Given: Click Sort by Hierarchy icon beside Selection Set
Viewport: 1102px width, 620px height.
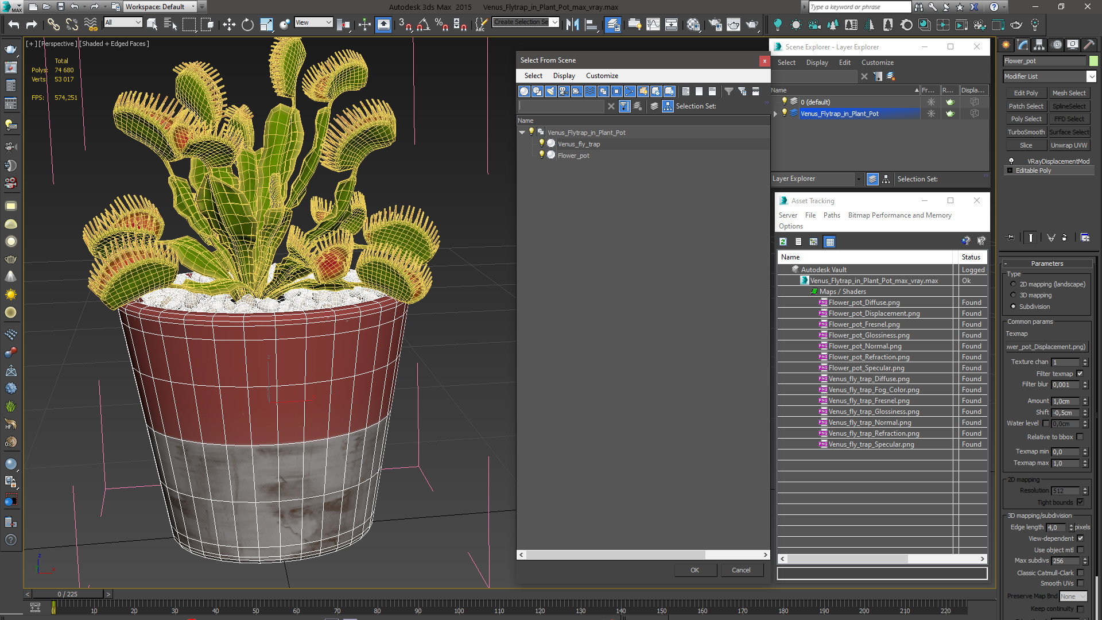Looking at the screenshot, I should point(668,106).
